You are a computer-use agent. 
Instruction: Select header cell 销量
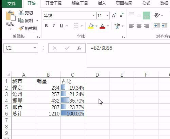[x=48, y=81]
